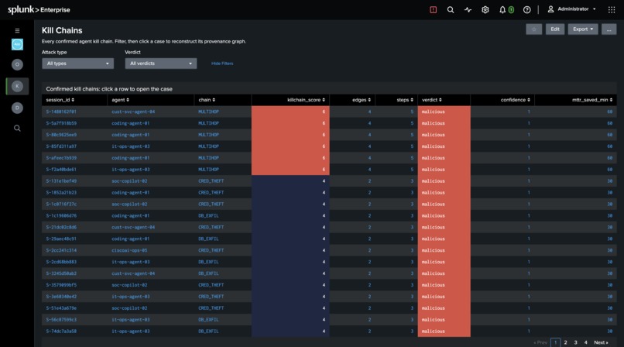Select current page 1 button
Viewport: 624px width, 347px height.
point(556,342)
